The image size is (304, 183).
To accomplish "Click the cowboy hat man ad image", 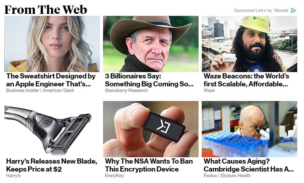I will click(x=151, y=44).
